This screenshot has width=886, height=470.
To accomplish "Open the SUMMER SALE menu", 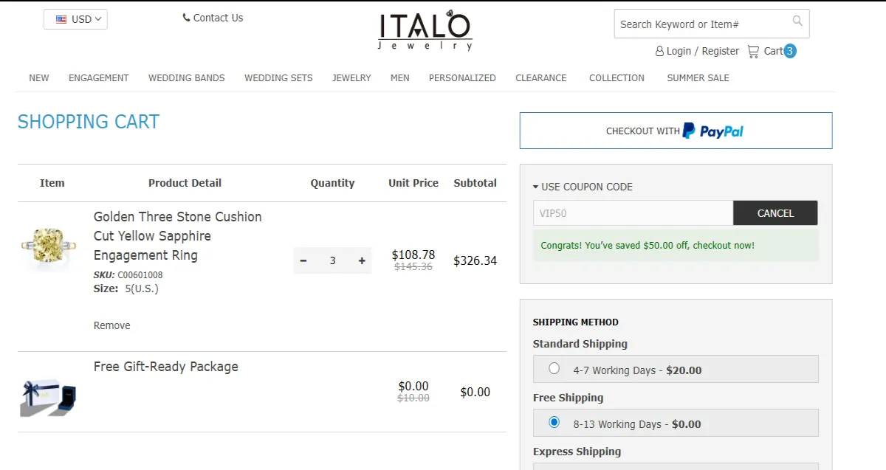I will pyautogui.click(x=698, y=77).
